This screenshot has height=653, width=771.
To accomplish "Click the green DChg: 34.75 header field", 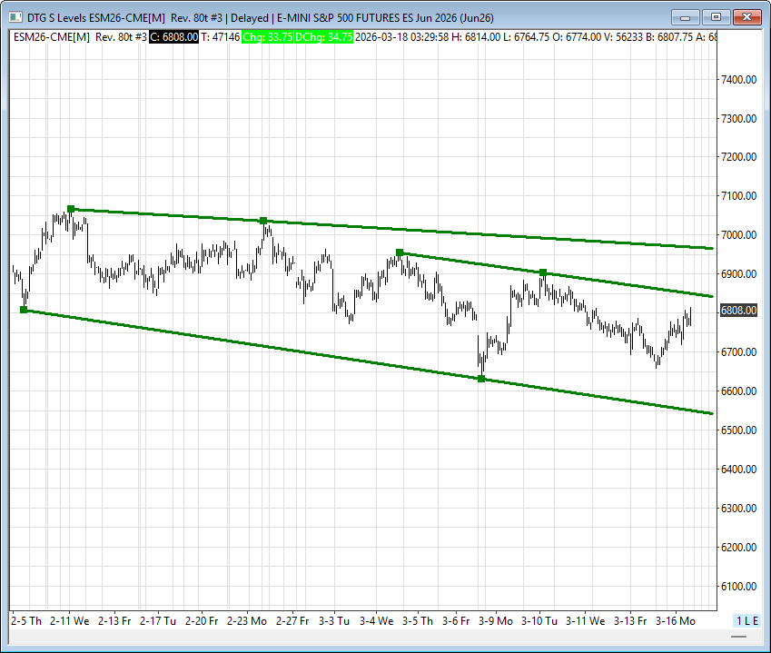I will (x=323, y=36).
